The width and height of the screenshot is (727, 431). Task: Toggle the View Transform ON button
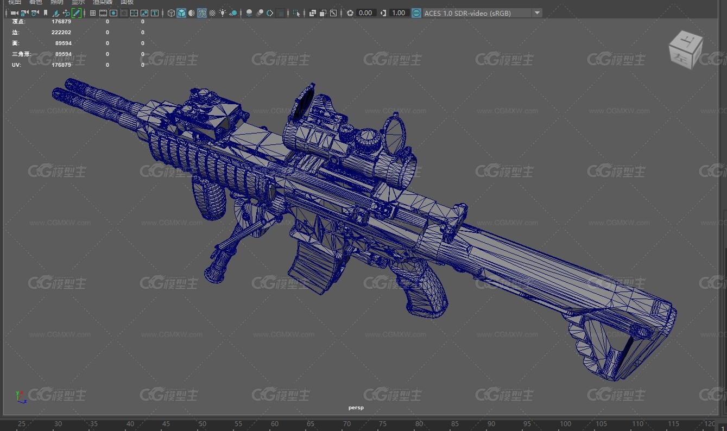click(x=416, y=13)
